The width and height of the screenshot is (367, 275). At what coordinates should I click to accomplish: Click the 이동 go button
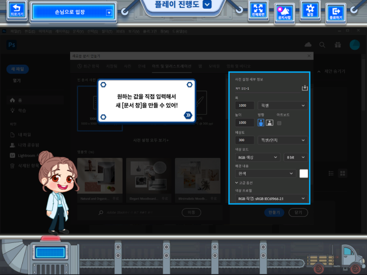click(191, 212)
